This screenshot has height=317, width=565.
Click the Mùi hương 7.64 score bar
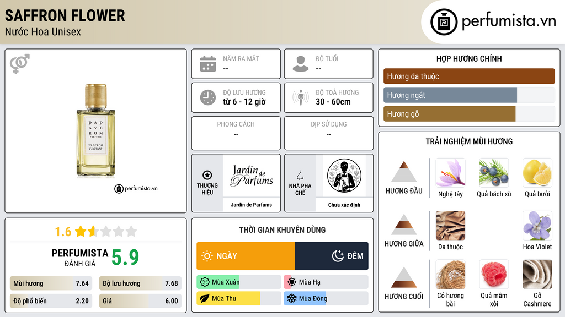point(51,283)
